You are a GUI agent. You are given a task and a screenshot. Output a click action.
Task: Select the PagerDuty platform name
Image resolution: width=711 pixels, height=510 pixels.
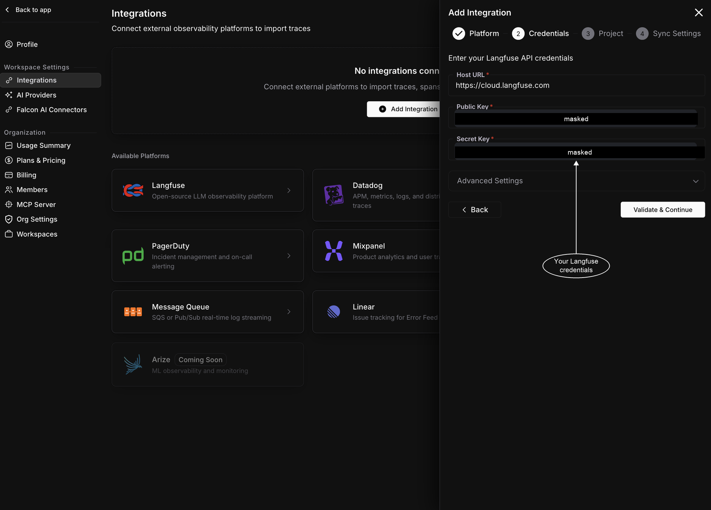170,246
